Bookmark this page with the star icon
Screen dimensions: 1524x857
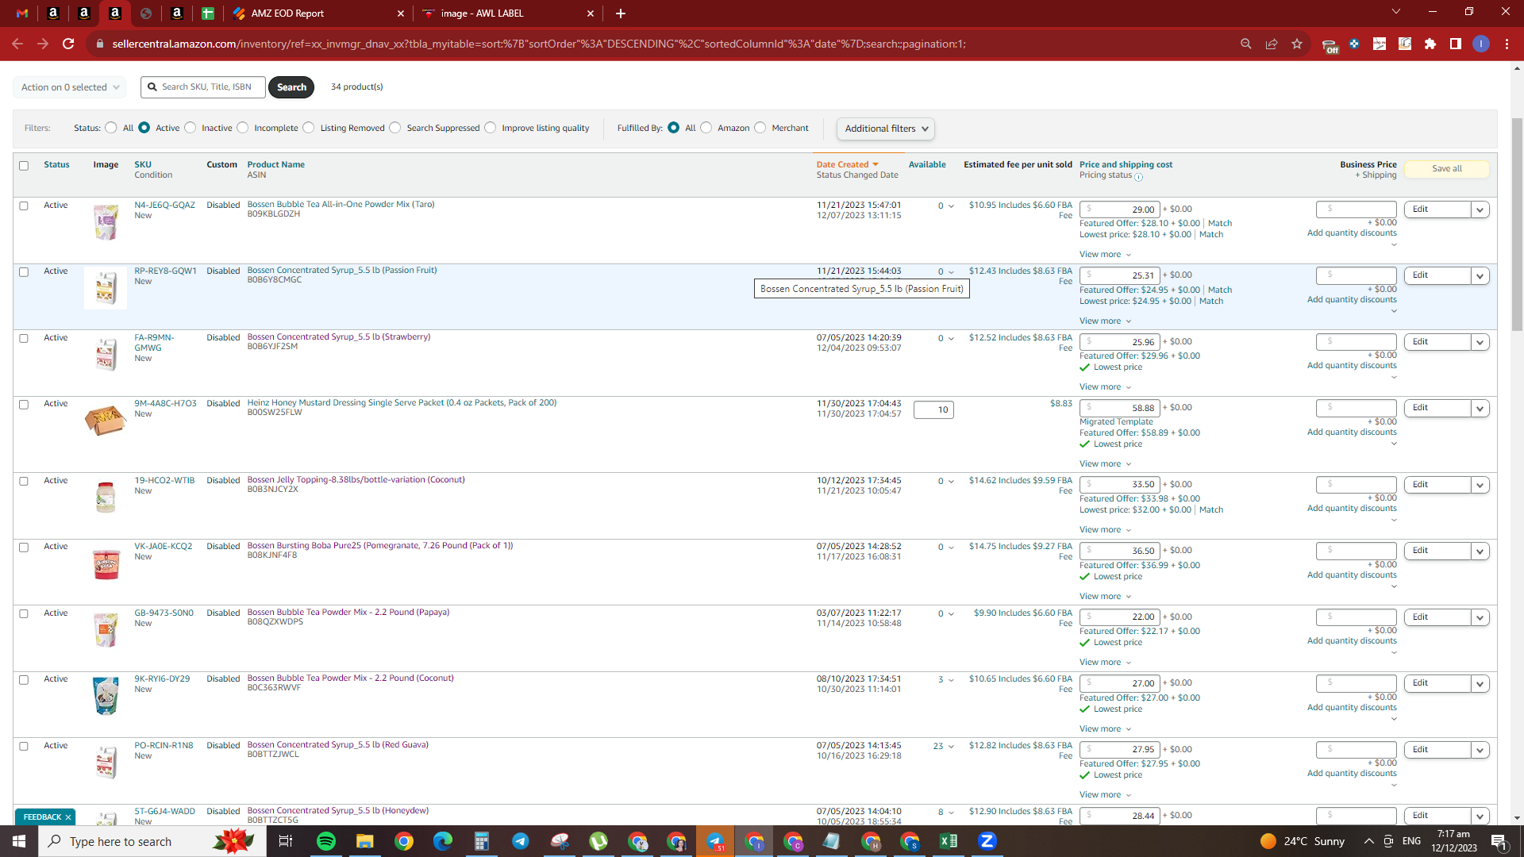(x=1297, y=44)
